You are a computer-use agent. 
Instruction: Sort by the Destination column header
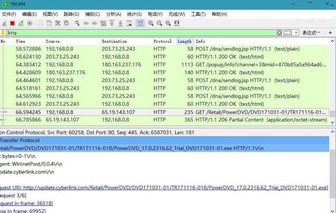coord(126,41)
